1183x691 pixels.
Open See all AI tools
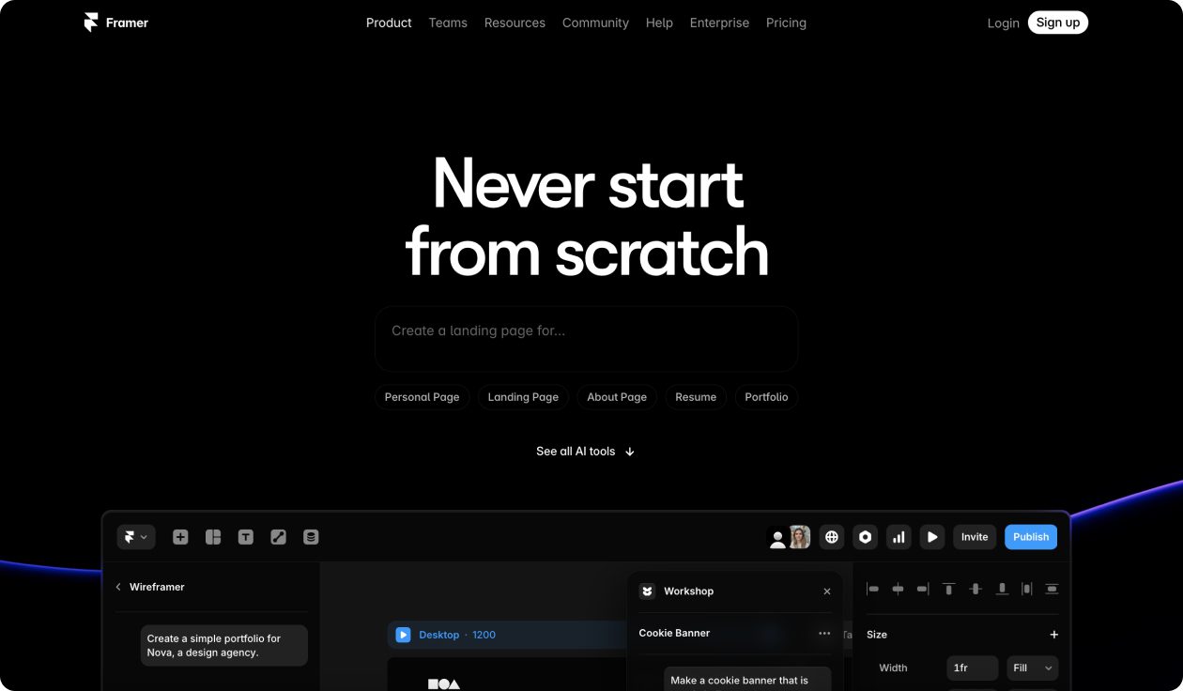pyautogui.click(x=585, y=452)
